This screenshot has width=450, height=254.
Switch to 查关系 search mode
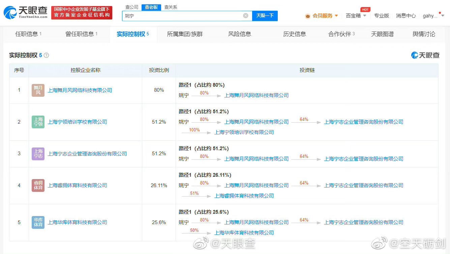[x=171, y=7]
